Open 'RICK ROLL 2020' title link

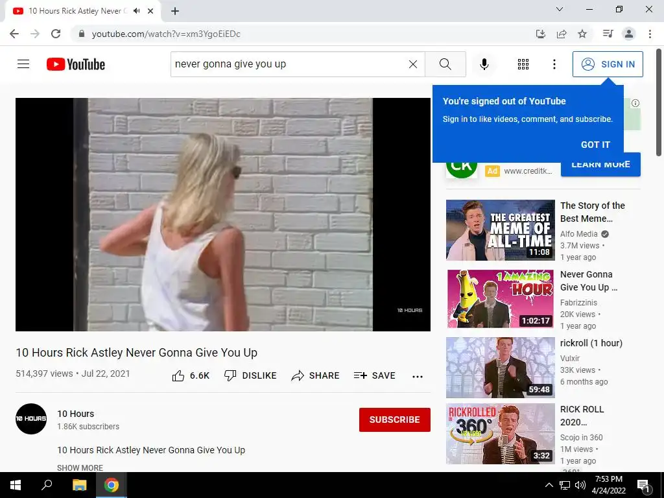point(582,416)
